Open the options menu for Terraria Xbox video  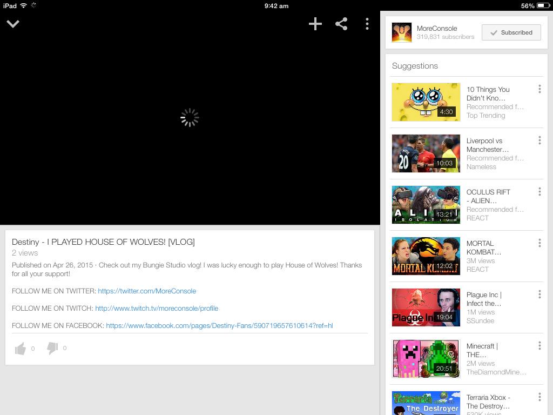pos(539,397)
